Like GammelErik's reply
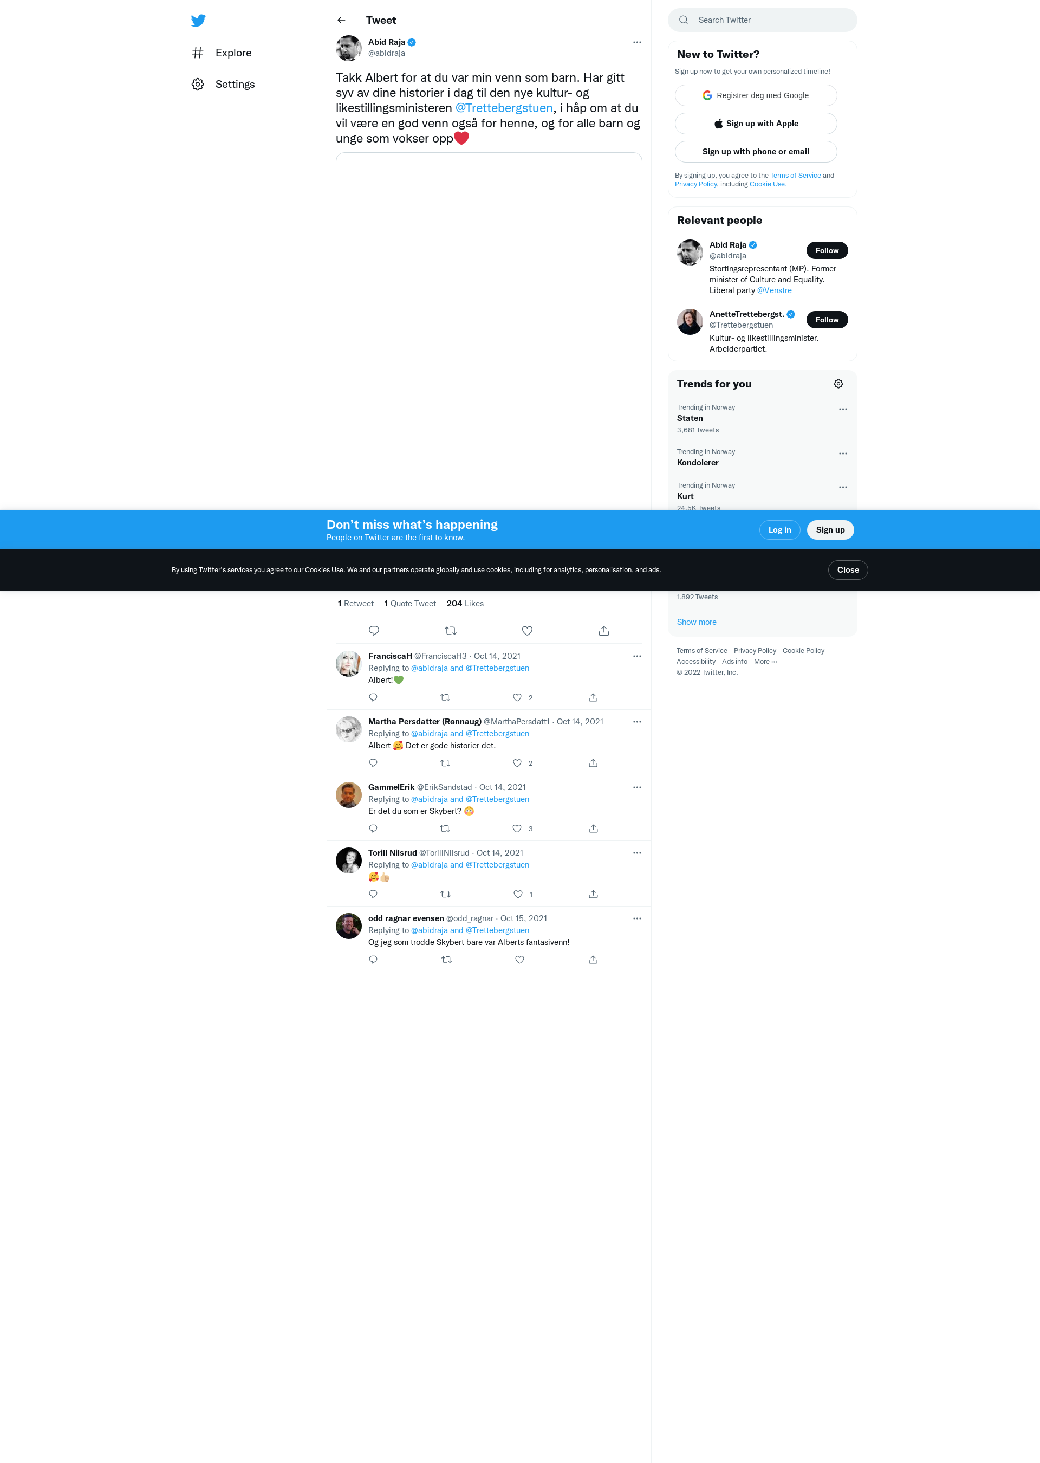 click(517, 829)
